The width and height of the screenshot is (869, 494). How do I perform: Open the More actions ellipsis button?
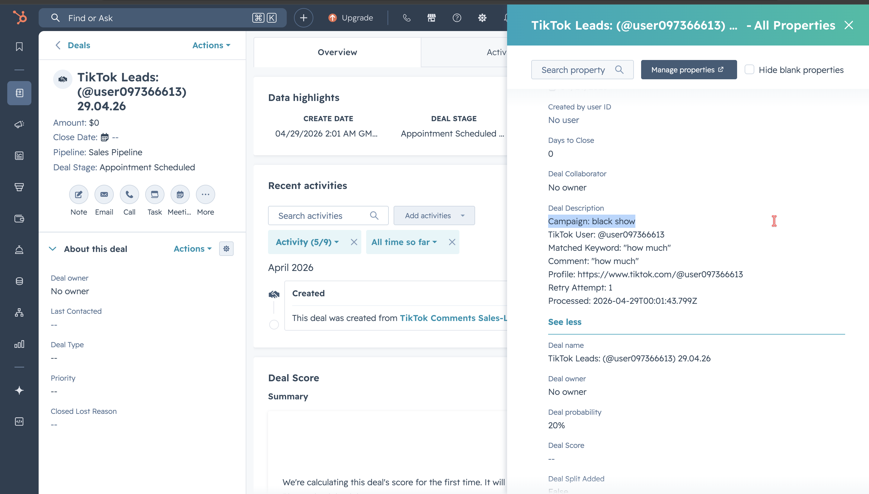[206, 194]
